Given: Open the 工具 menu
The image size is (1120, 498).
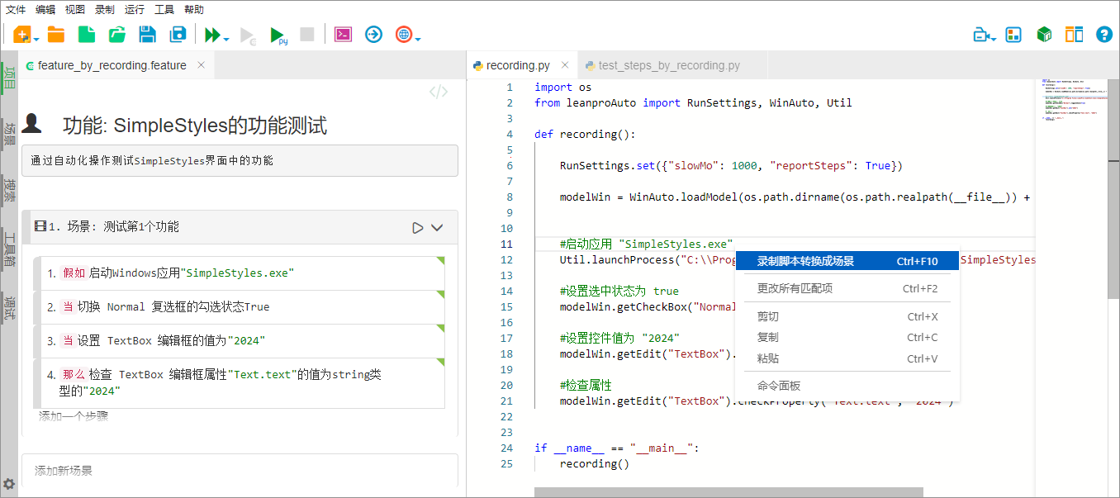Looking at the screenshot, I should [x=164, y=10].
